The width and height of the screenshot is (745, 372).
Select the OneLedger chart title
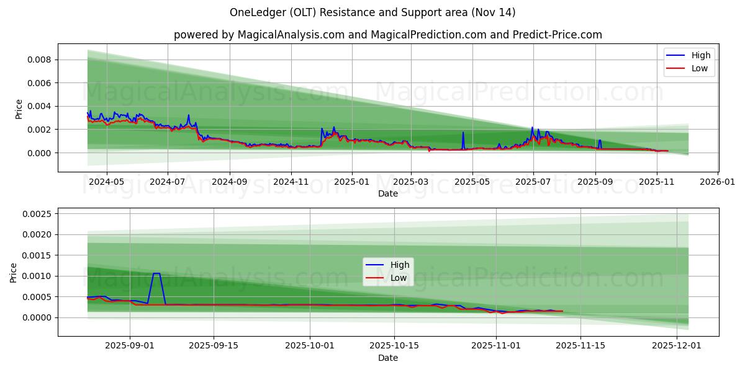point(371,11)
